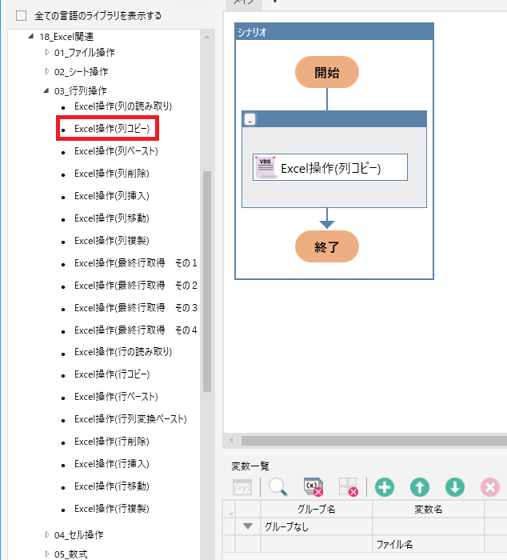This screenshot has height=560, width=507.
Task: Collapse the group box with minus button
Action: tap(250, 119)
